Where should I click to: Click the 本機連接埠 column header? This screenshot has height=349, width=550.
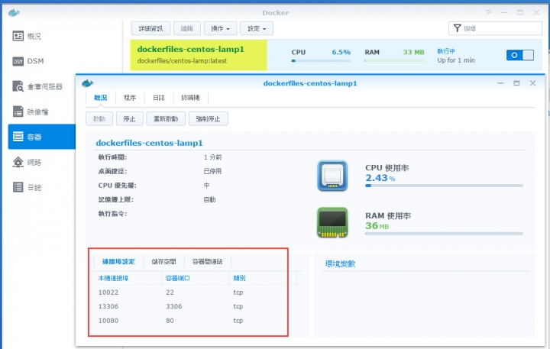(x=113, y=278)
